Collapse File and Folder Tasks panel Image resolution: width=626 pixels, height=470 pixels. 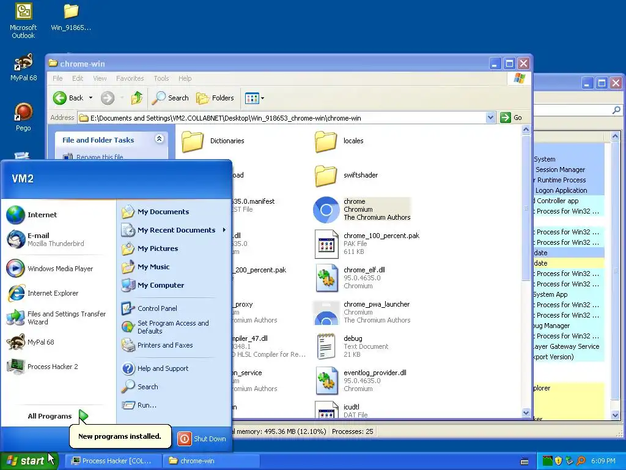click(159, 139)
